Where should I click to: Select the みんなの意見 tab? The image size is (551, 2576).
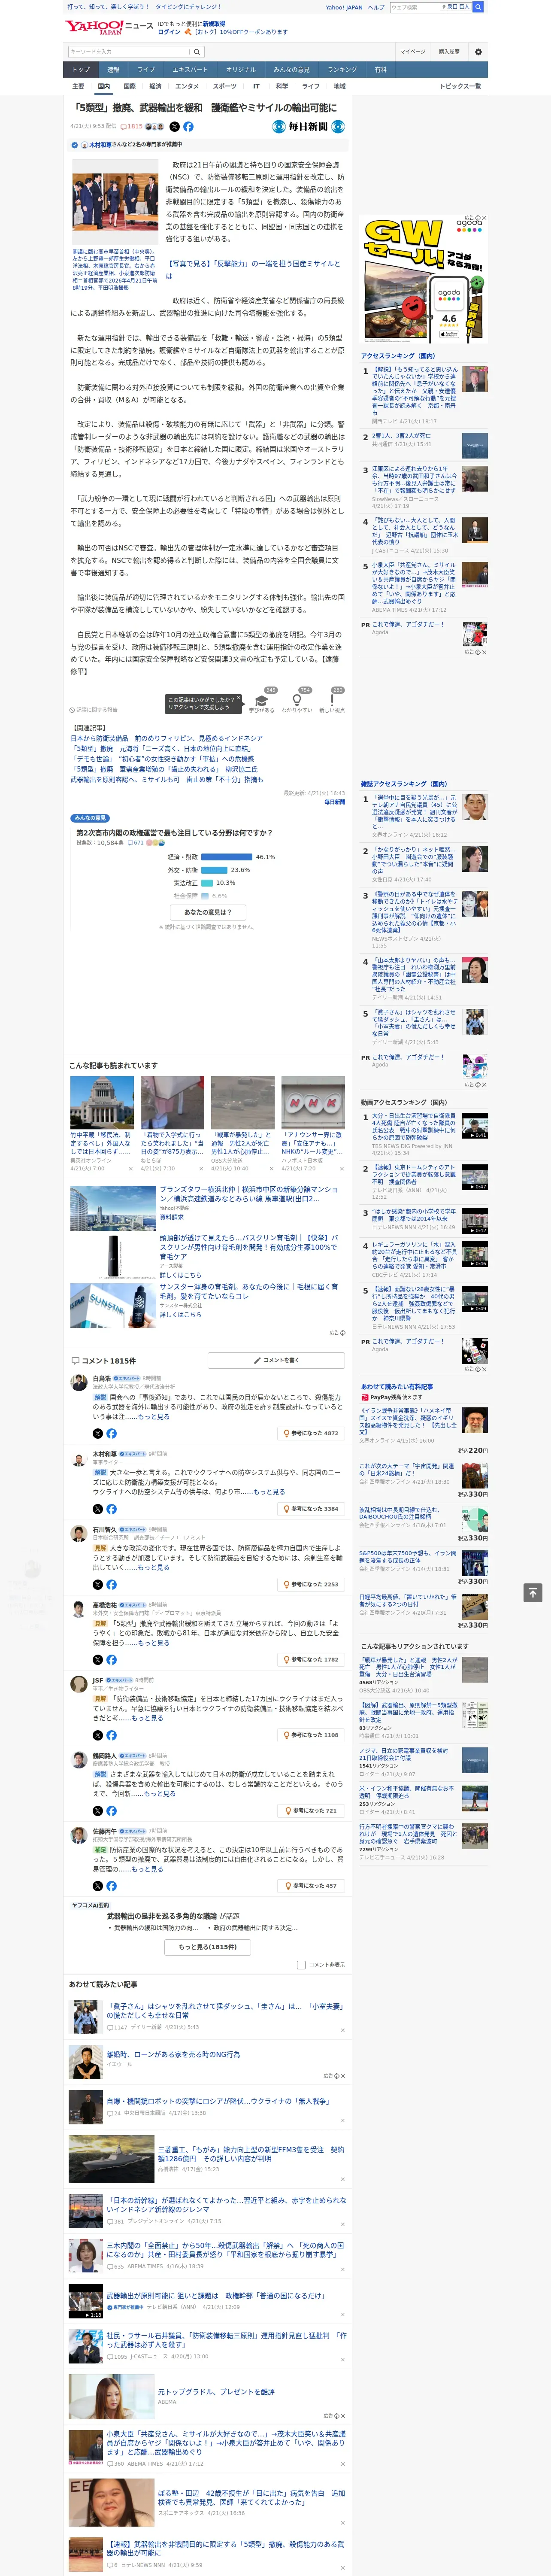click(x=291, y=70)
